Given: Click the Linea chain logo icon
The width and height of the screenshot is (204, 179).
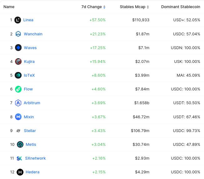Looking at the screenshot, I should coord(18,20).
